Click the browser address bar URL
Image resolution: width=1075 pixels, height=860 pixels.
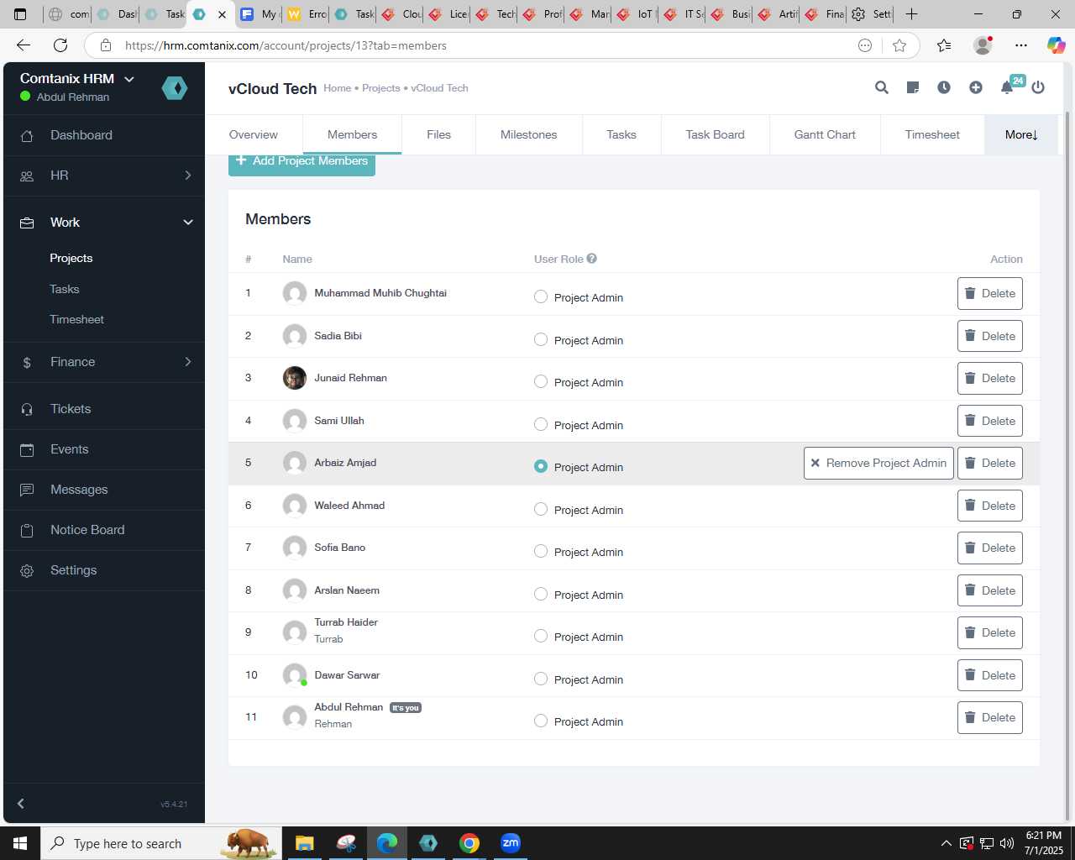[x=286, y=45]
